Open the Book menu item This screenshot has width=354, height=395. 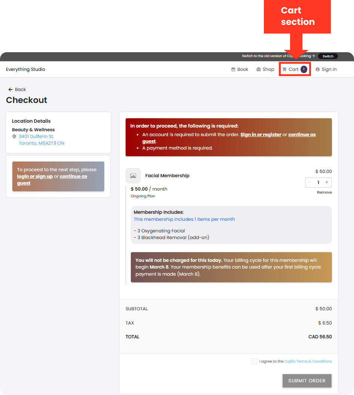243,69
